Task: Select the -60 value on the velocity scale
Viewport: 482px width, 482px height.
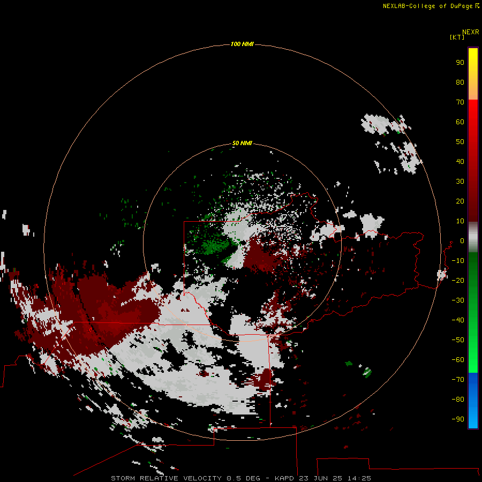Action: point(458,360)
